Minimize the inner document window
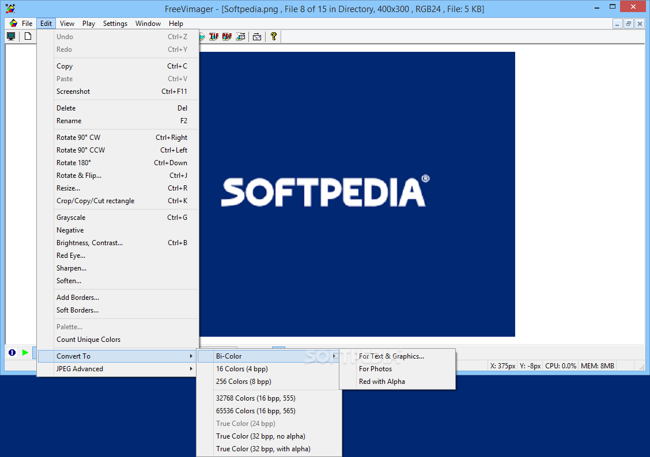 pos(617,24)
